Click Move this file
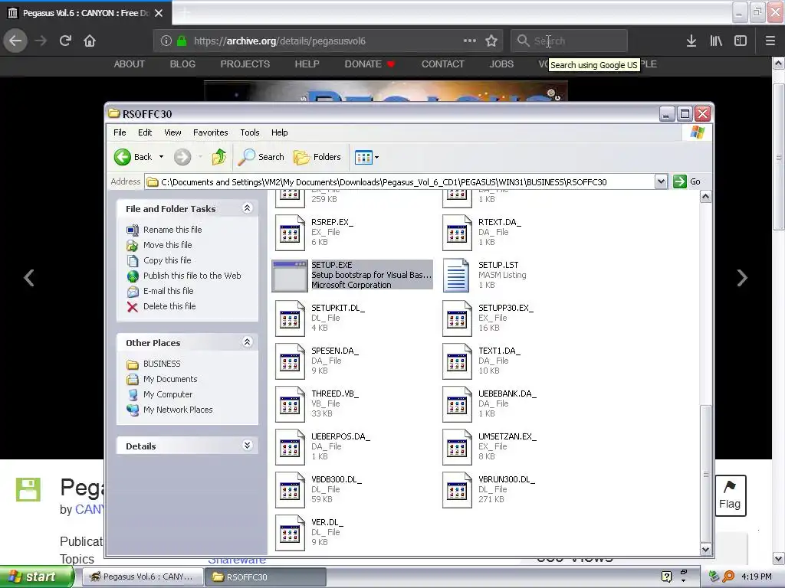 (x=168, y=245)
